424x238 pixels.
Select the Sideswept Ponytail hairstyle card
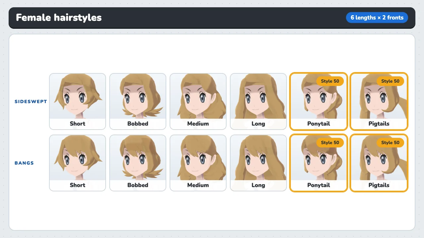point(319,101)
